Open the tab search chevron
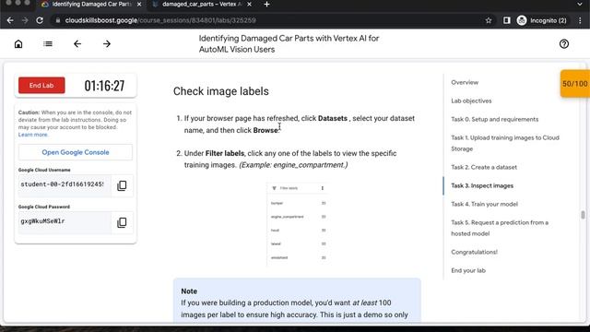This screenshot has width=590, height=332. pyautogui.click(x=580, y=4)
